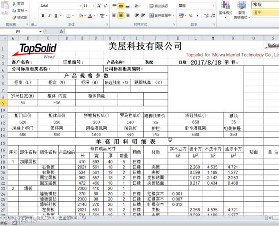Click the insert function fx icon
Image resolution: width=279 pixels, height=226 pixels.
click(61, 32)
